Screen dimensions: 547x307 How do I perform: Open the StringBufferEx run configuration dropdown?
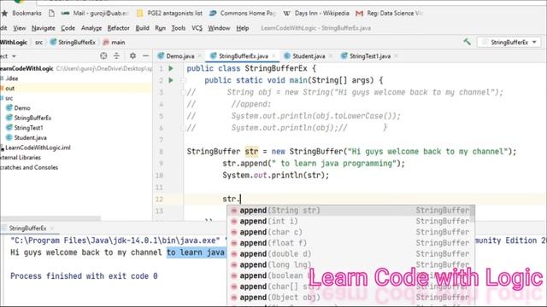(x=509, y=42)
